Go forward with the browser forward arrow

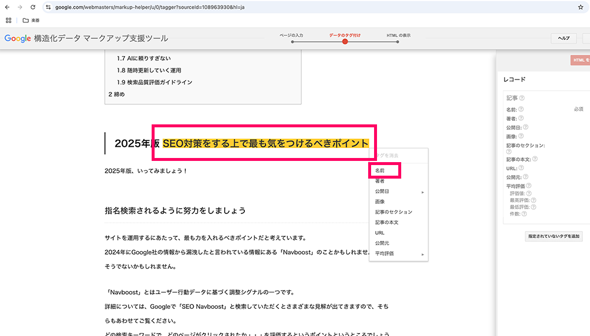(20, 7)
